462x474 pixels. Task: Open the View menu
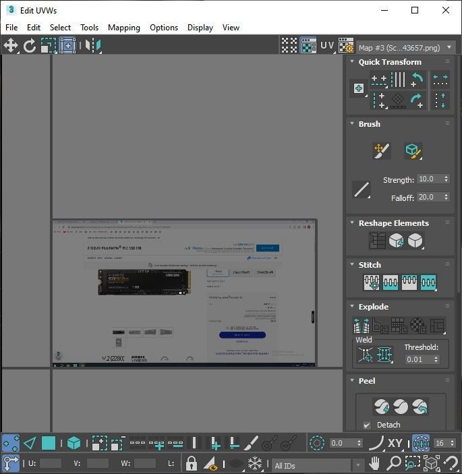click(x=231, y=28)
